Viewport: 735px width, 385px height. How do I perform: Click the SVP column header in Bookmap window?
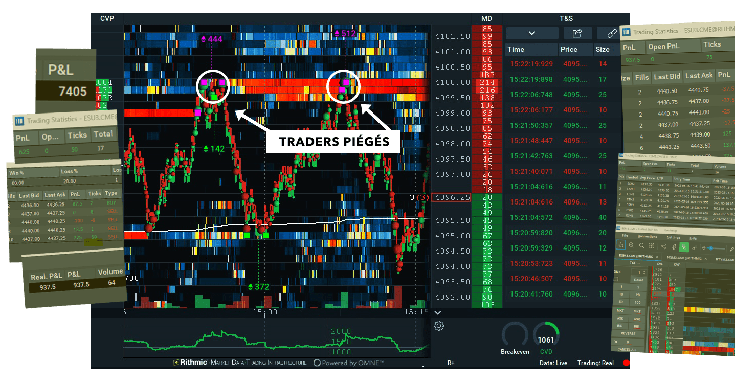[x=660, y=264]
